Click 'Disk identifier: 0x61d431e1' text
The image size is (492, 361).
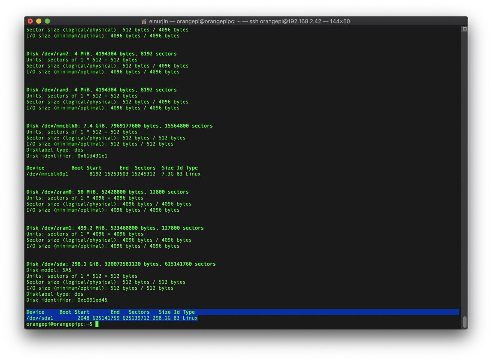click(67, 156)
